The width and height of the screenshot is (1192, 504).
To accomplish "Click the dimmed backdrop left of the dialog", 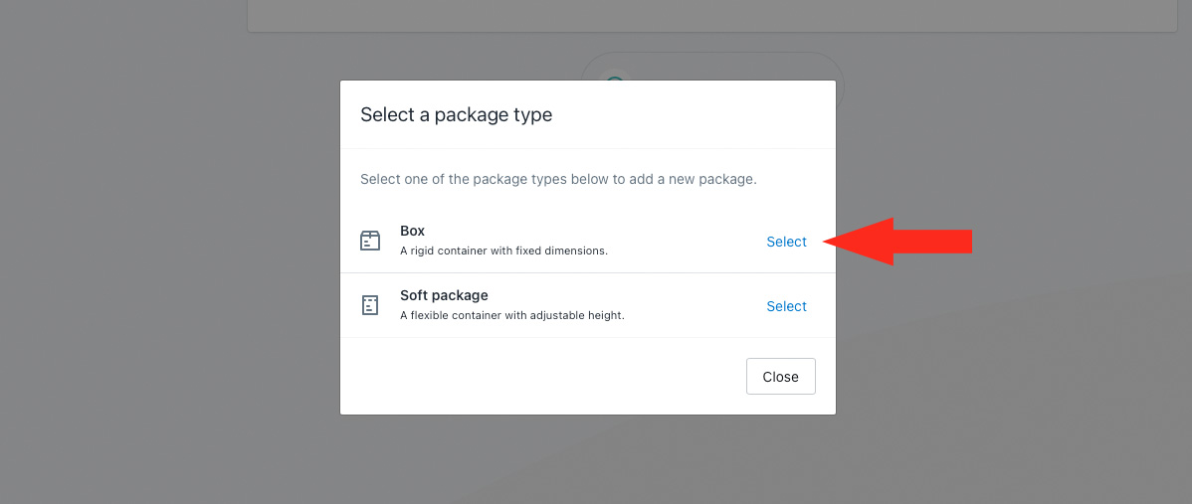I will click(169, 249).
